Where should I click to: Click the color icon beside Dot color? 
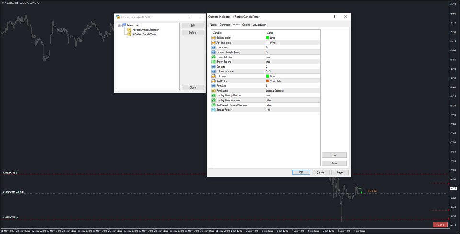tap(213, 76)
